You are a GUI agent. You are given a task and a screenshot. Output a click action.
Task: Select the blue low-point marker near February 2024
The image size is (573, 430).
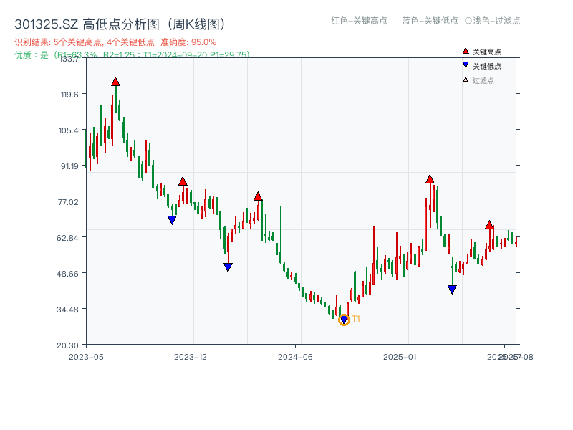pyautogui.click(x=229, y=267)
